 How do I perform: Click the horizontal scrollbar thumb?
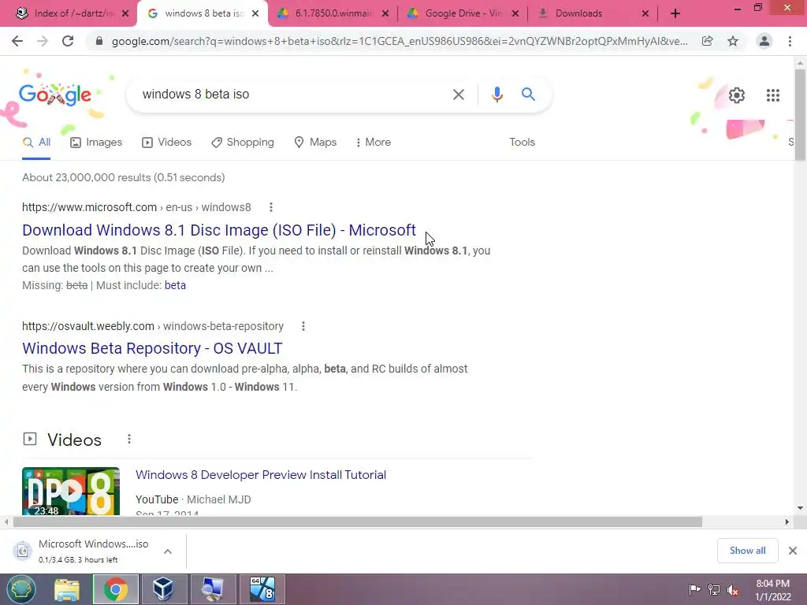coord(358,521)
